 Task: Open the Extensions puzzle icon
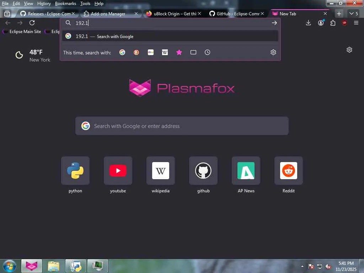333,23
